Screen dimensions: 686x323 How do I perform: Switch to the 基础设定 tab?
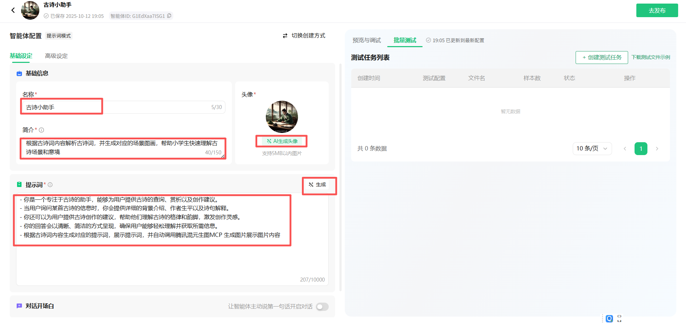(x=21, y=56)
